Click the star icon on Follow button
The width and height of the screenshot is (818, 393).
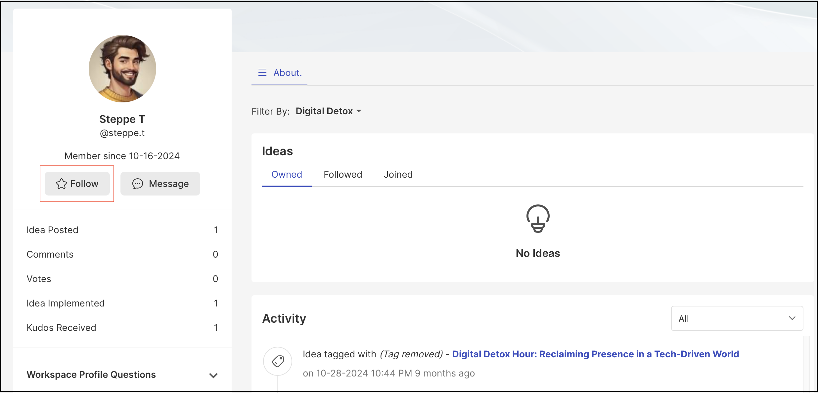[x=61, y=184]
